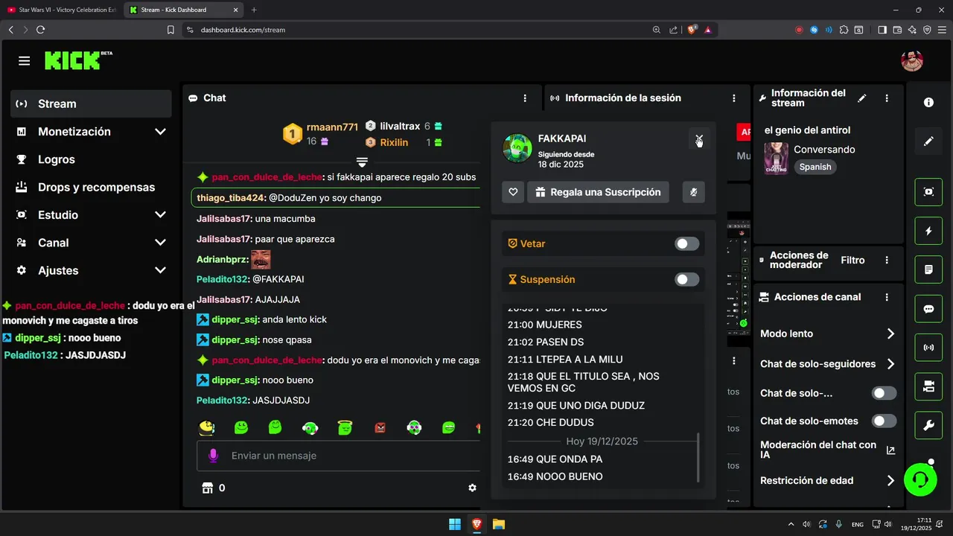Reload the page with browser refresh button
The height and width of the screenshot is (536, 953).
pos(40,30)
